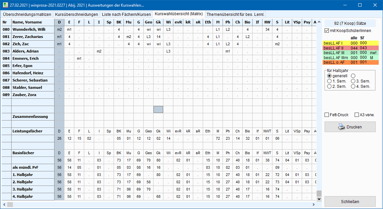Screen dimensions: 383x209
Task: Select the 1. Sem. radio button
Action: tap(329, 81)
